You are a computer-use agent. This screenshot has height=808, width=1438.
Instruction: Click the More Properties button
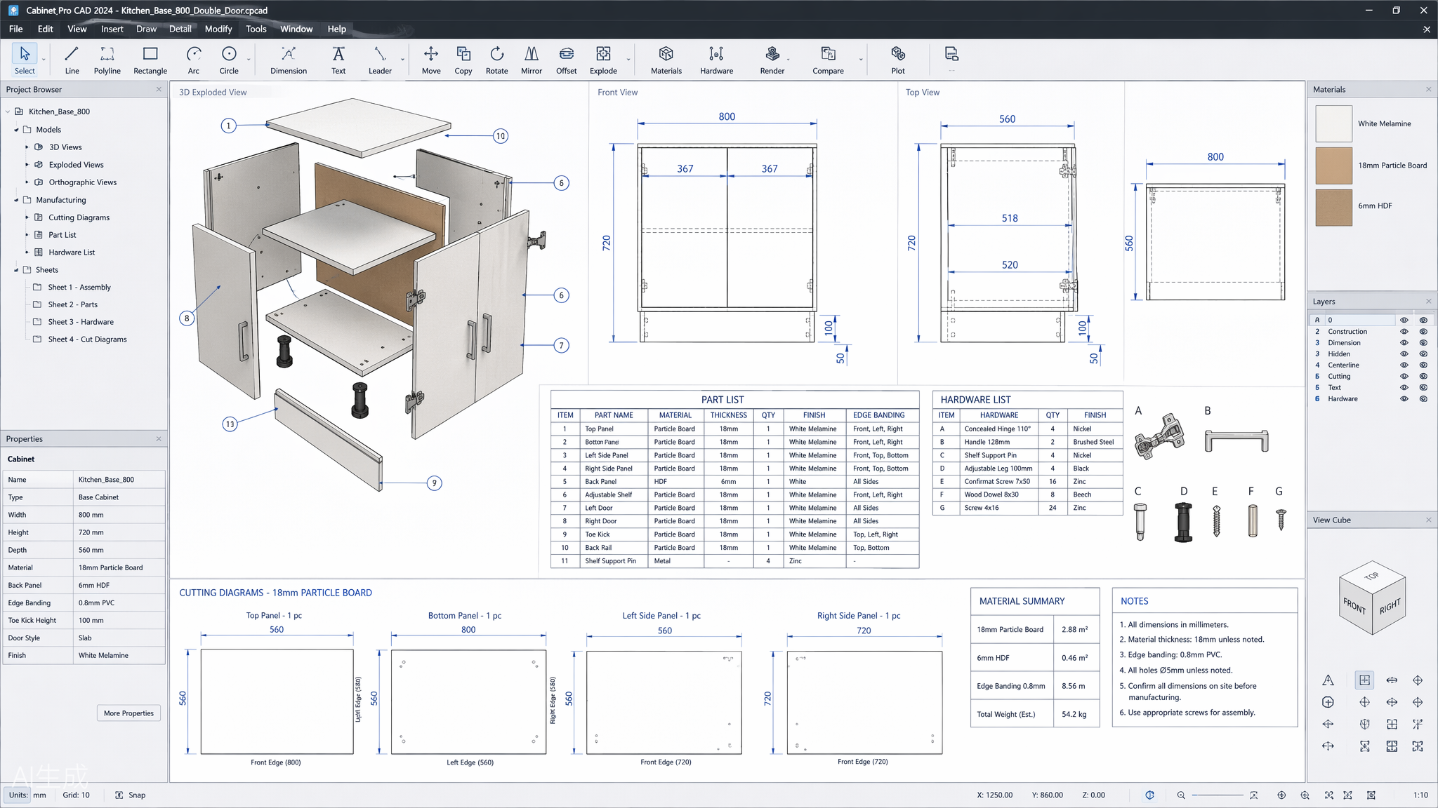pyautogui.click(x=128, y=713)
